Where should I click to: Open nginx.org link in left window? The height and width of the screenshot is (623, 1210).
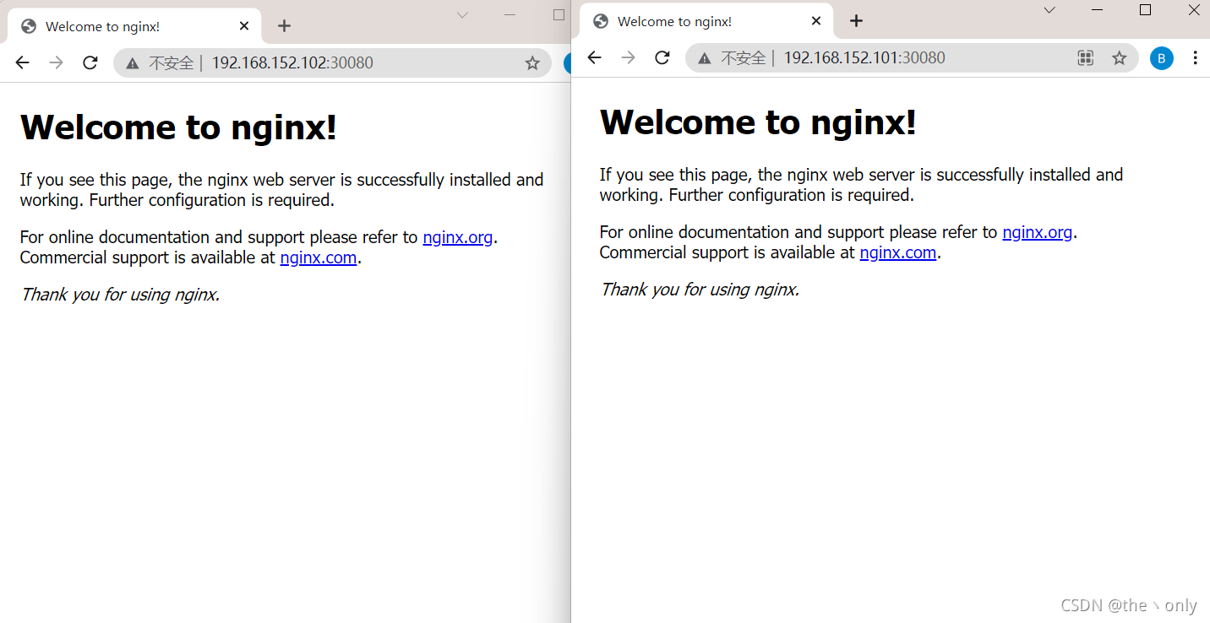point(458,237)
